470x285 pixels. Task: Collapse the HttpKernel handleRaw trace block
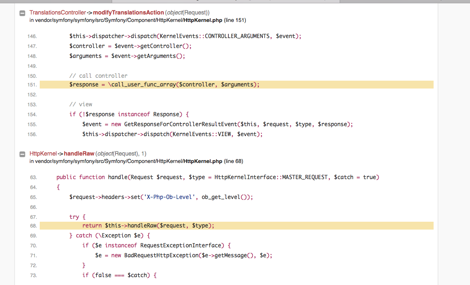22,154
